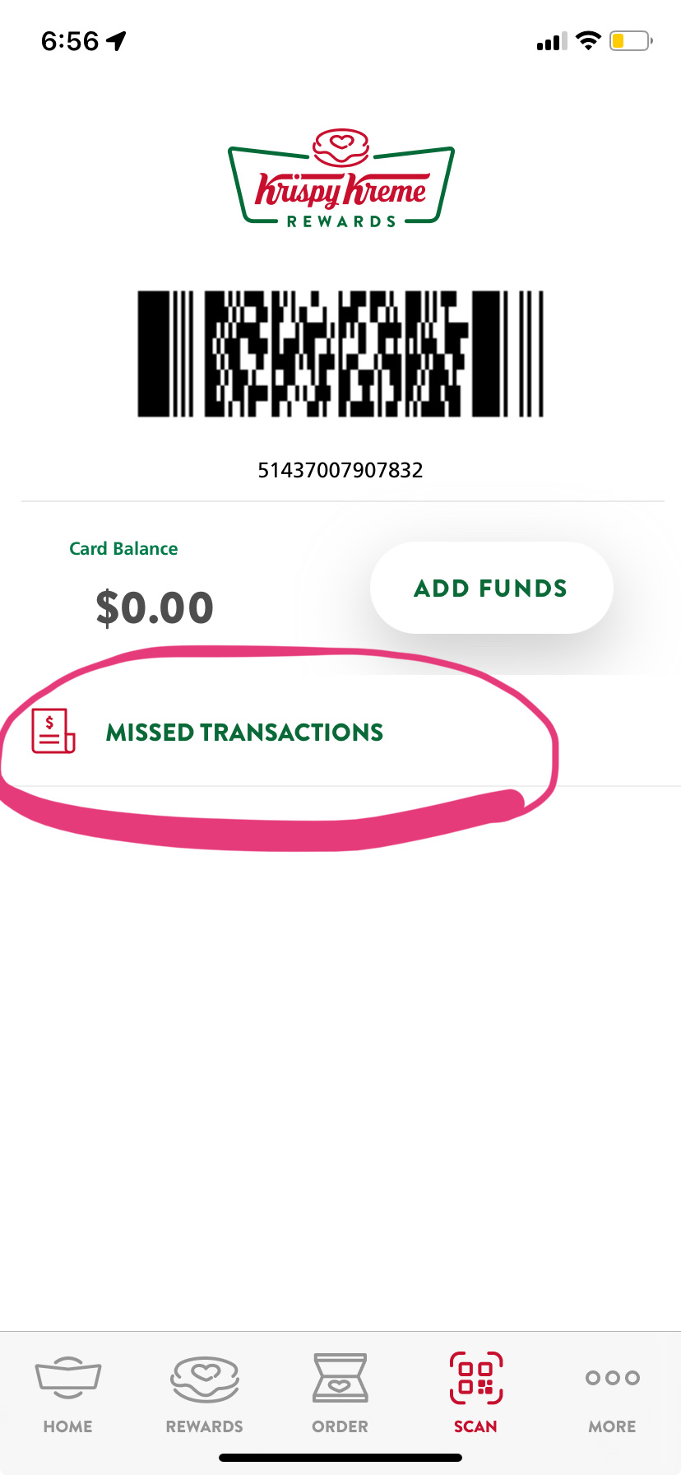Tap the Wi-Fi status icon
This screenshot has width=681, height=1475.
(588, 40)
